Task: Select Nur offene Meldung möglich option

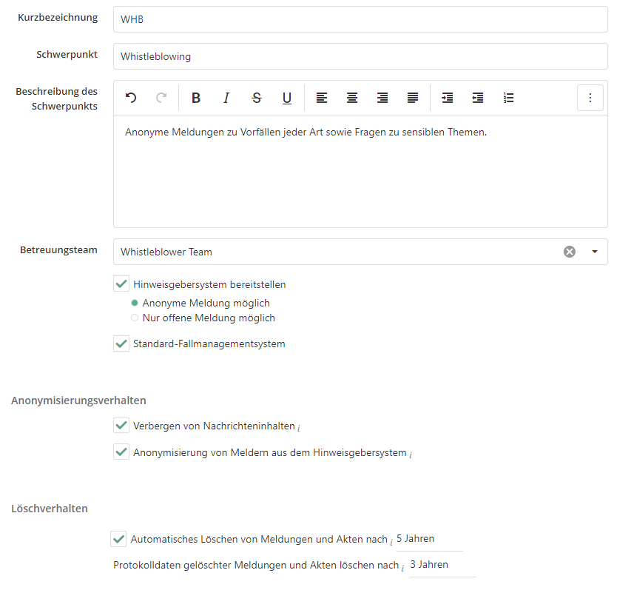Action: click(x=135, y=318)
